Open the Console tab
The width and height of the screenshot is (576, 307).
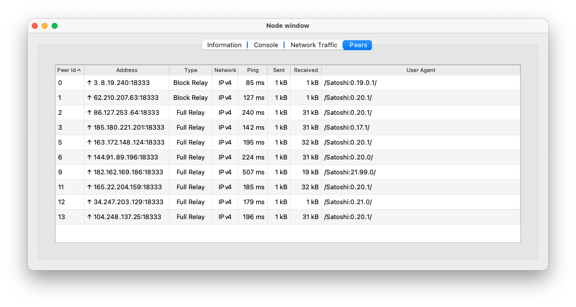tap(266, 45)
